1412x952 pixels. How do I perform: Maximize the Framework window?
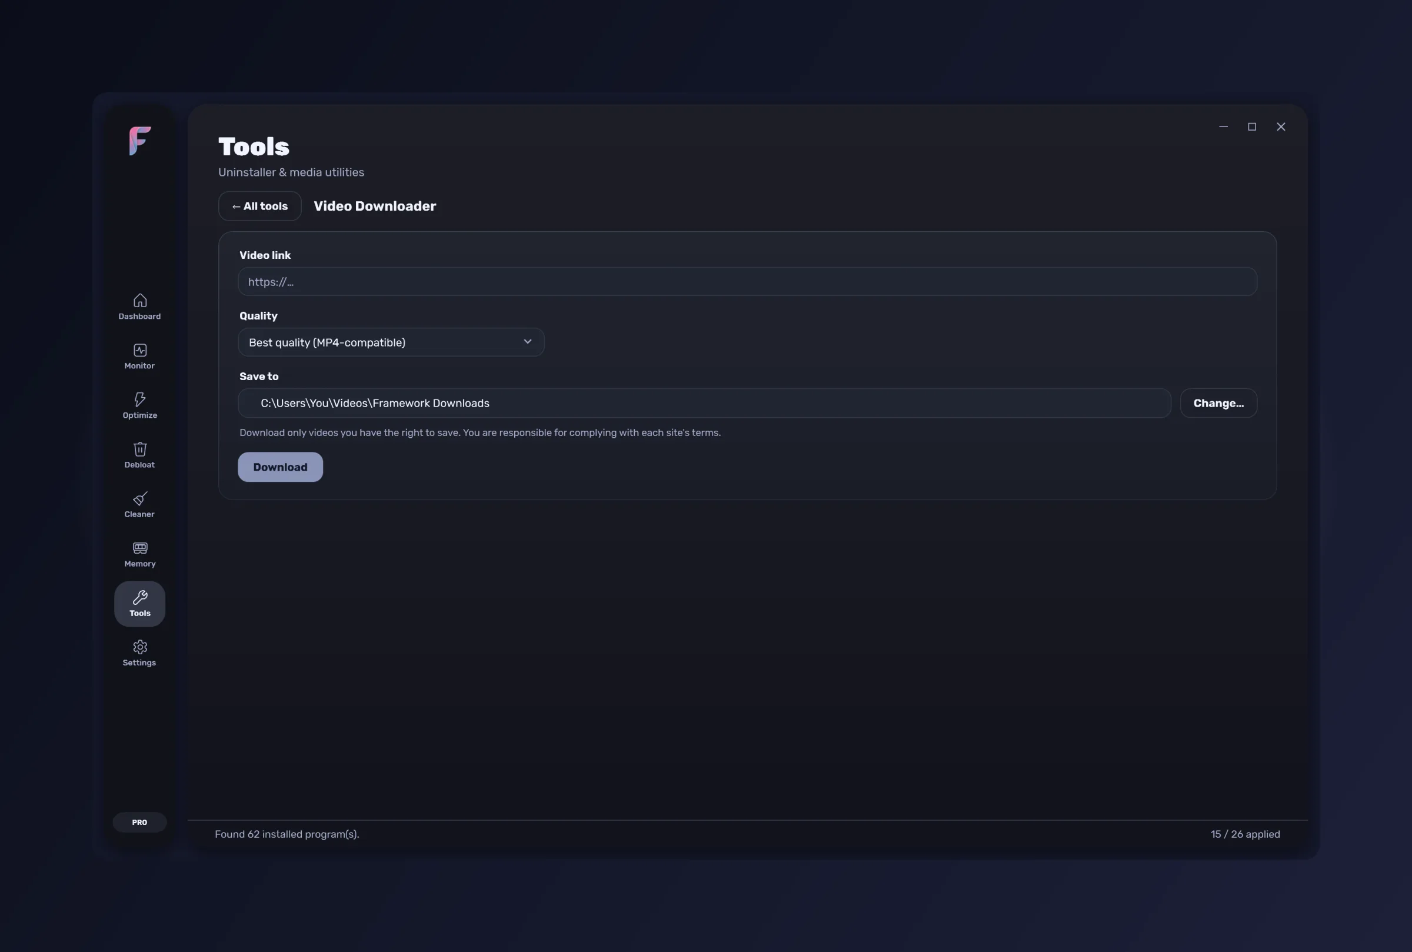pos(1252,127)
